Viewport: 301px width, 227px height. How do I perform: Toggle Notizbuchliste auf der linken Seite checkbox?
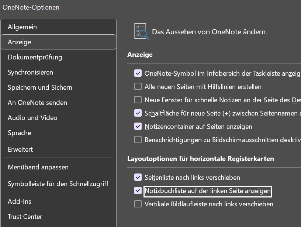(138, 190)
